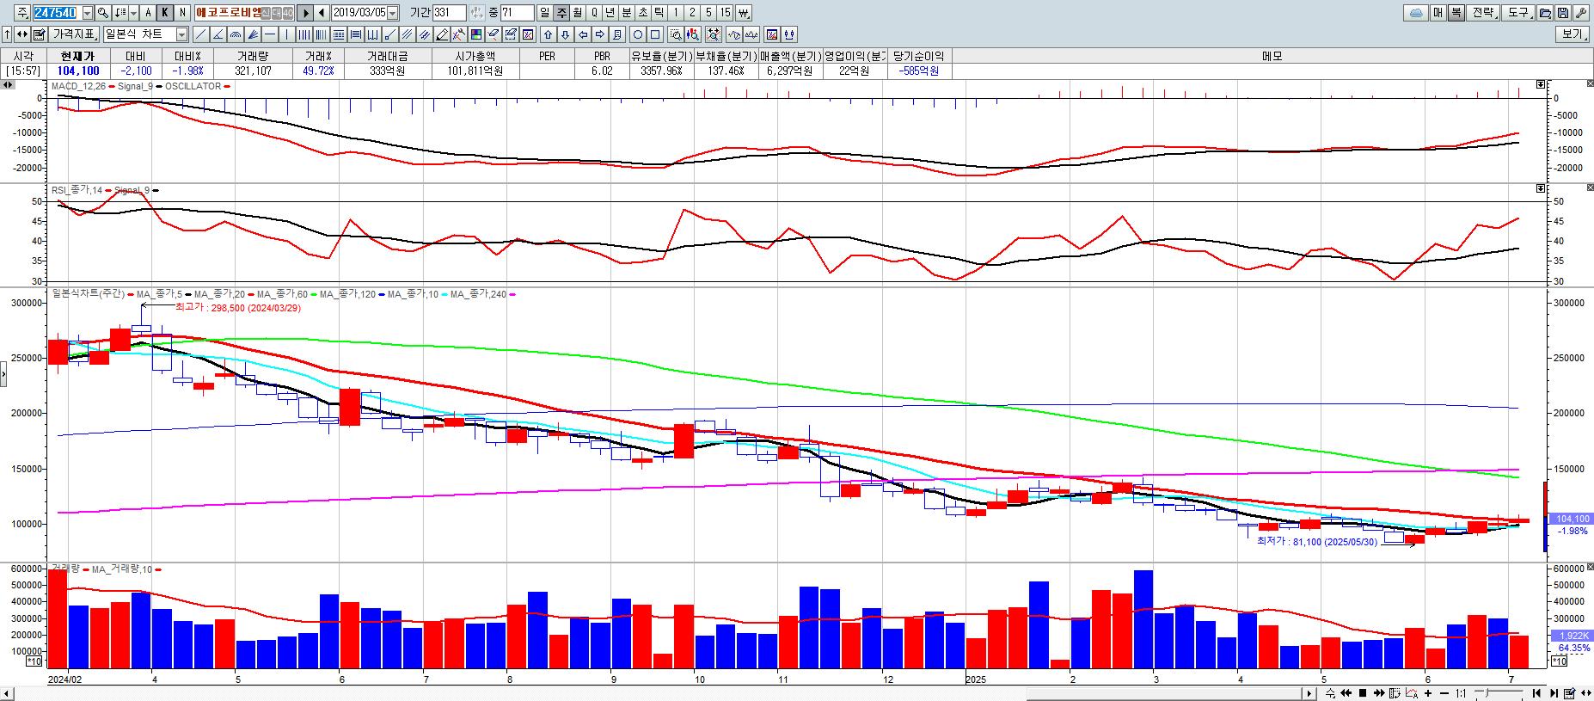This screenshot has width=1594, height=701.
Task: Select the trend line drawing tool
Action: 200,34
